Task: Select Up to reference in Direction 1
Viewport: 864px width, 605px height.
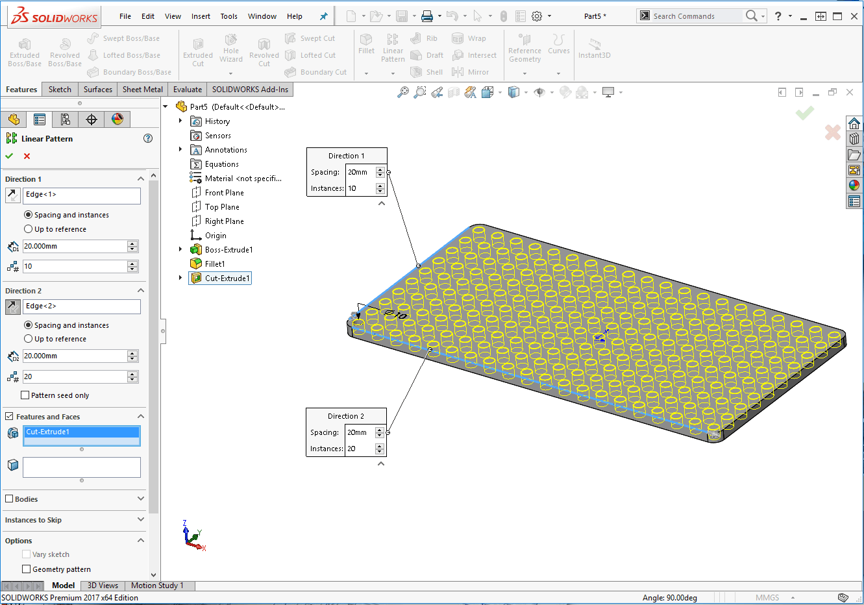Action: pos(29,229)
